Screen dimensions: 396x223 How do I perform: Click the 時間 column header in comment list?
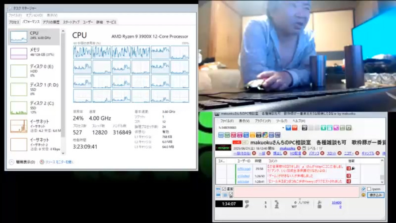[x=258, y=161]
